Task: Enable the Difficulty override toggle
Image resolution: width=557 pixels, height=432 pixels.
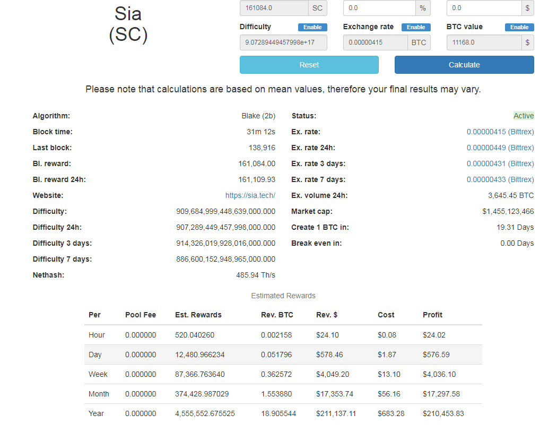Action: pos(312,27)
